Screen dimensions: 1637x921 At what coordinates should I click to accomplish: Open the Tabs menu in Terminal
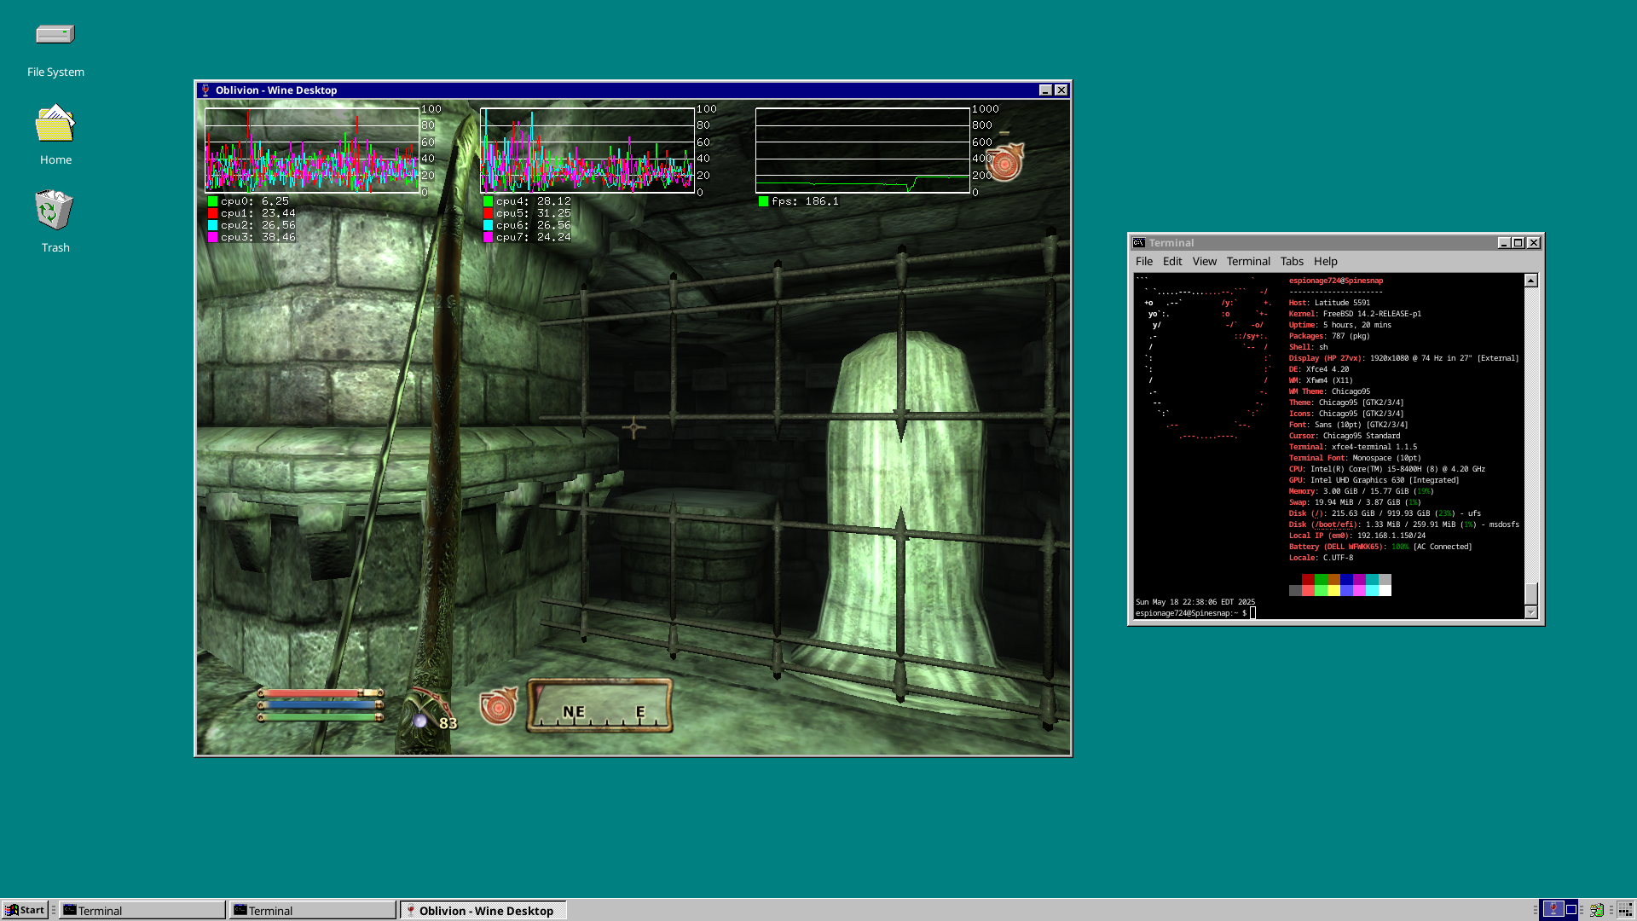point(1292,262)
